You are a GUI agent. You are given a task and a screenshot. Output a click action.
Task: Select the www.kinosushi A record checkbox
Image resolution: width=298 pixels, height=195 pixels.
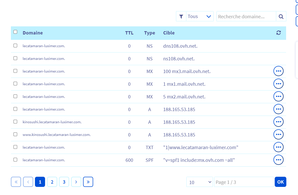tap(15, 134)
